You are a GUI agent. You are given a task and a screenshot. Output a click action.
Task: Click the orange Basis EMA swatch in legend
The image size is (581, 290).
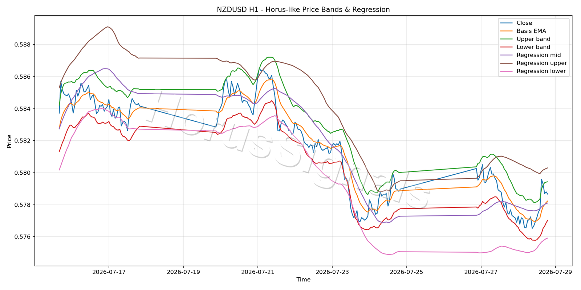506,31
